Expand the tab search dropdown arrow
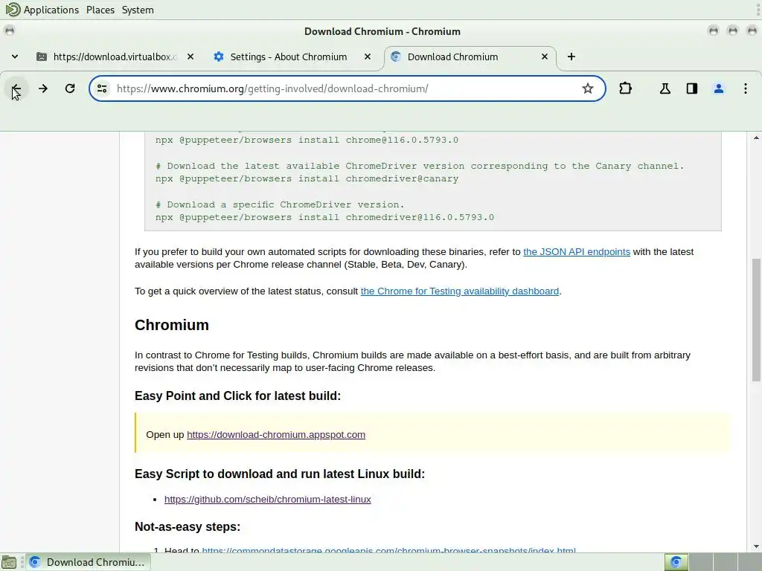Image resolution: width=762 pixels, height=571 pixels. point(15,57)
